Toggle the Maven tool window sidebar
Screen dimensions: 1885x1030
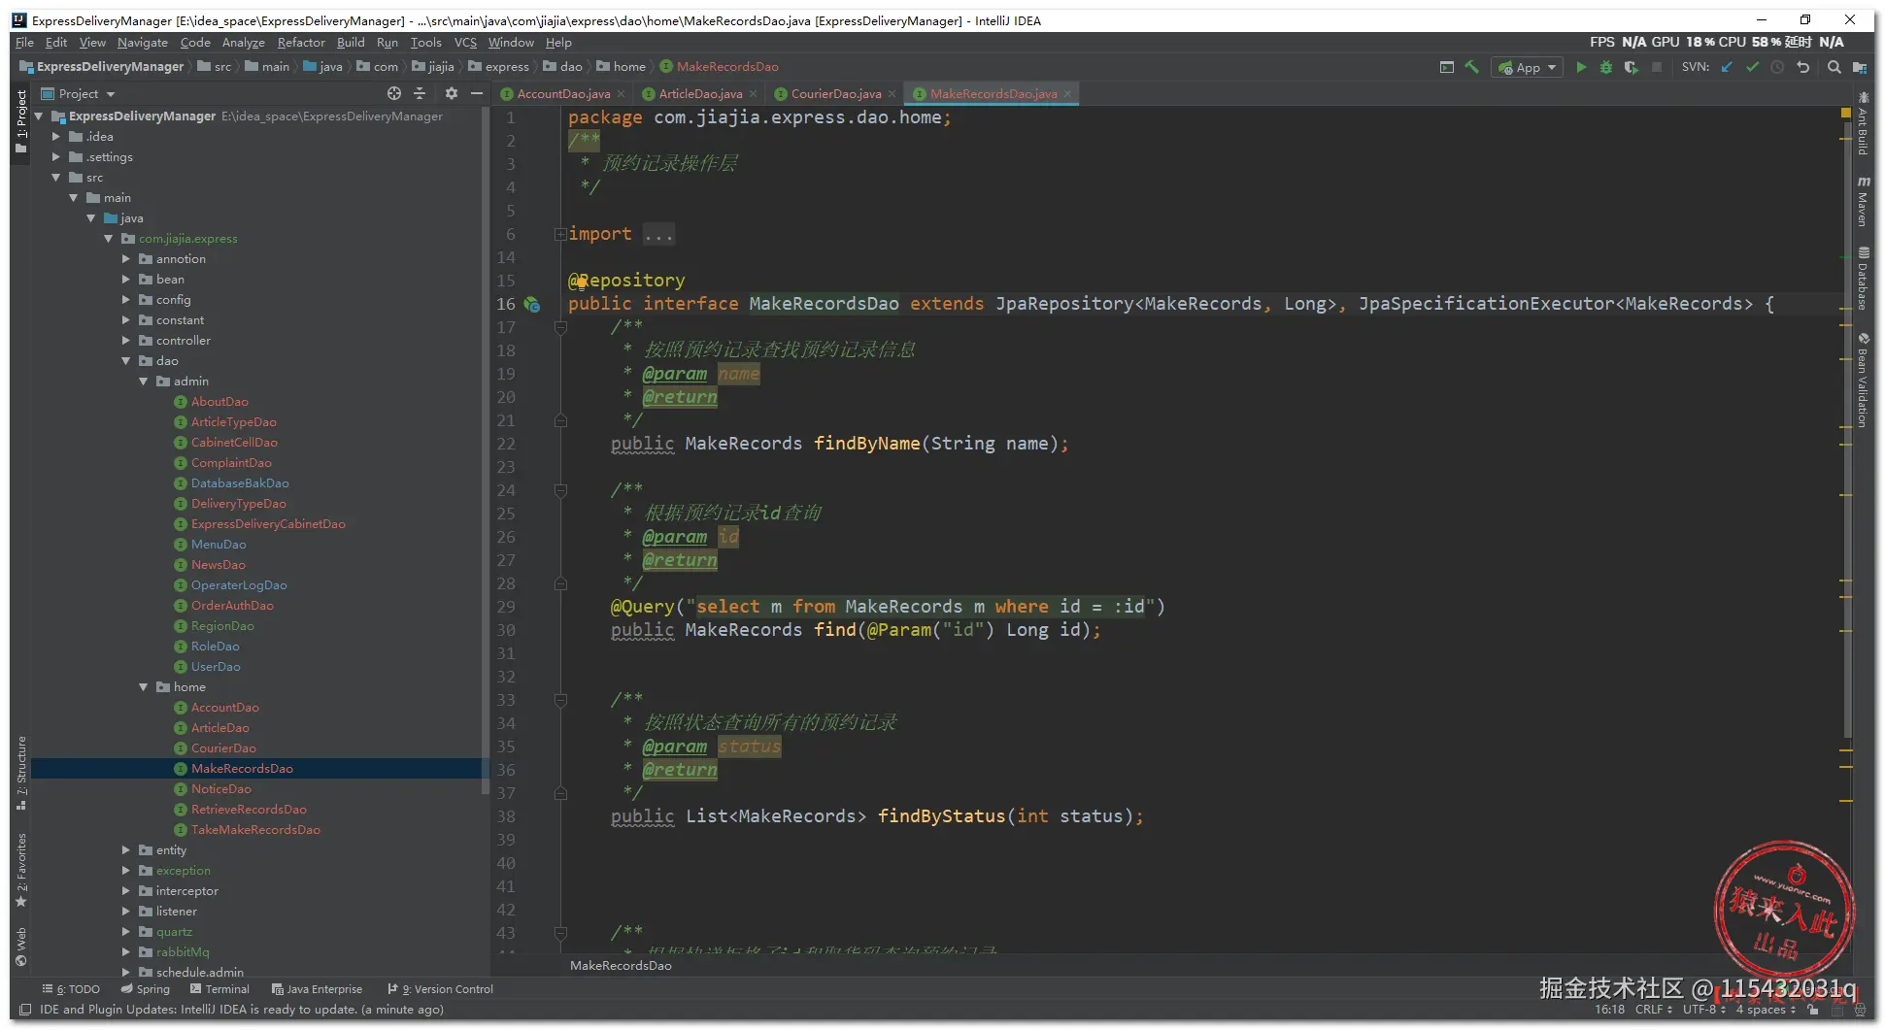point(1863,202)
